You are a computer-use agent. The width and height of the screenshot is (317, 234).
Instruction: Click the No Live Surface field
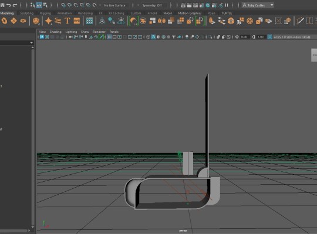(114, 5)
